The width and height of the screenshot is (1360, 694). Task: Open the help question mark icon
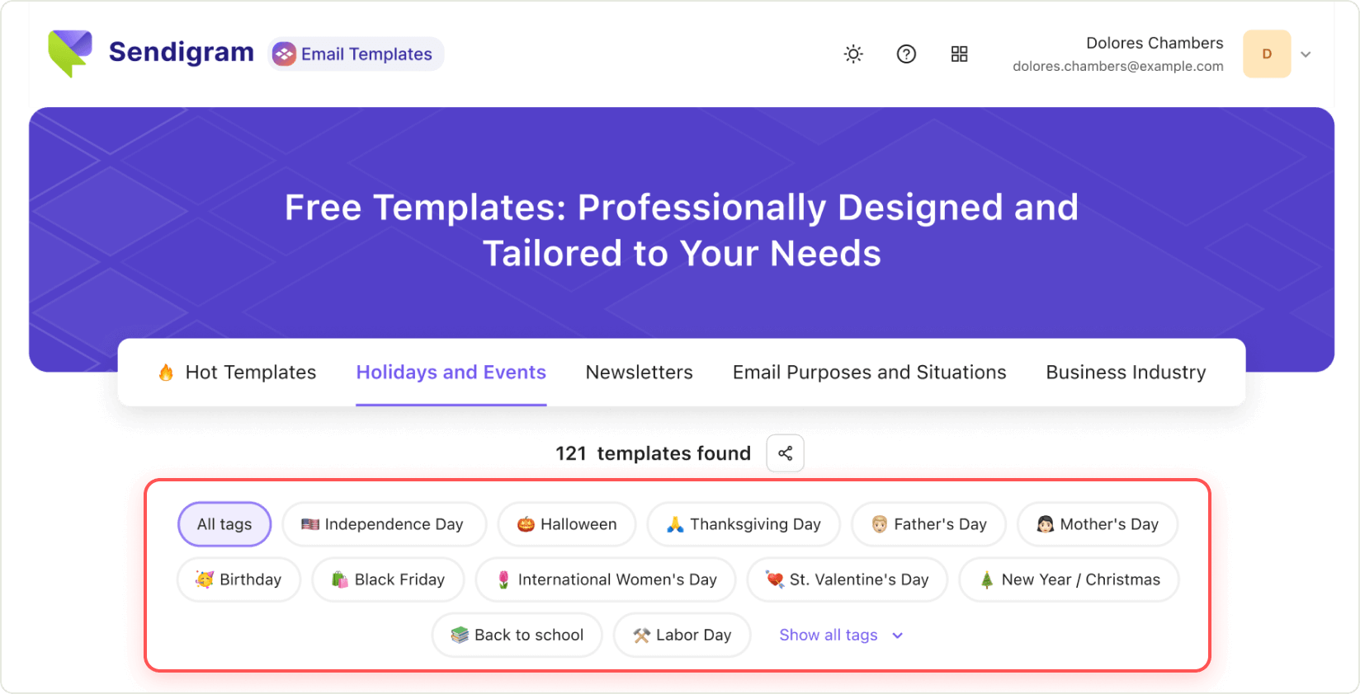pyautogui.click(x=906, y=54)
